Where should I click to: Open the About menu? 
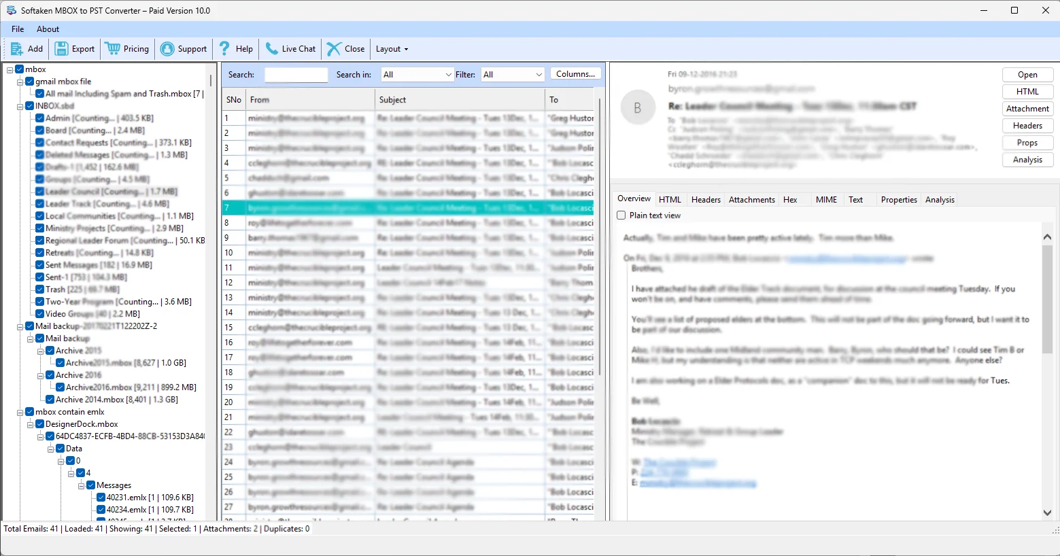pyautogui.click(x=48, y=29)
